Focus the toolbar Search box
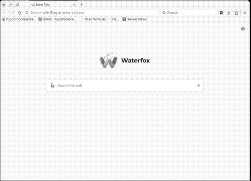 point(189,13)
